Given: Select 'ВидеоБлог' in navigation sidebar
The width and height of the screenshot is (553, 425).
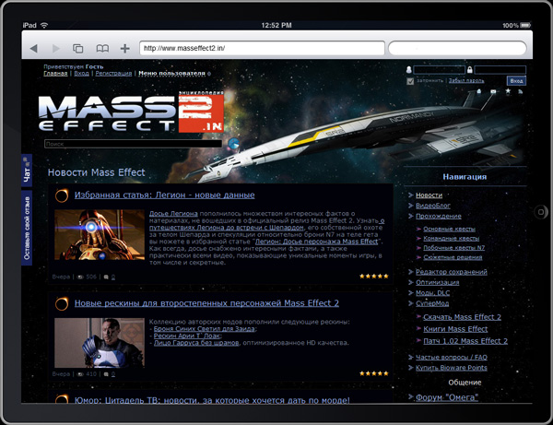Looking at the screenshot, I should (433, 206).
